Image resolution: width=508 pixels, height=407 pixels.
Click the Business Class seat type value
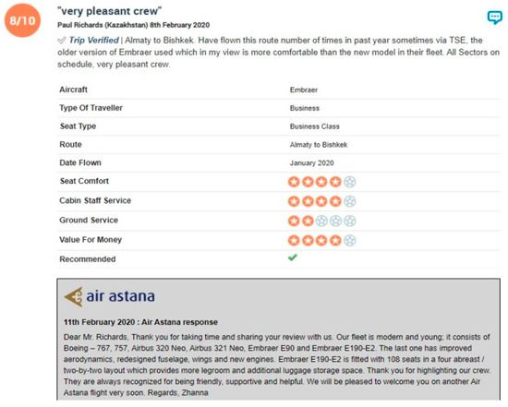(x=315, y=126)
